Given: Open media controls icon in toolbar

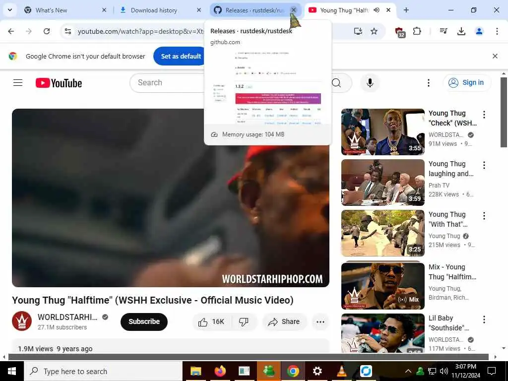Looking at the screenshot, I should click(x=444, y=31).
